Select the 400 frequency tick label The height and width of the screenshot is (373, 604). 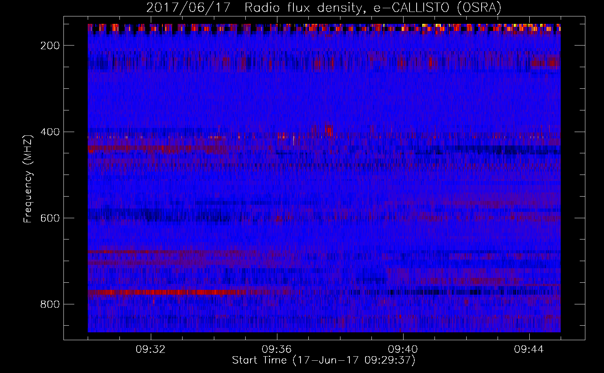(50, 132)
